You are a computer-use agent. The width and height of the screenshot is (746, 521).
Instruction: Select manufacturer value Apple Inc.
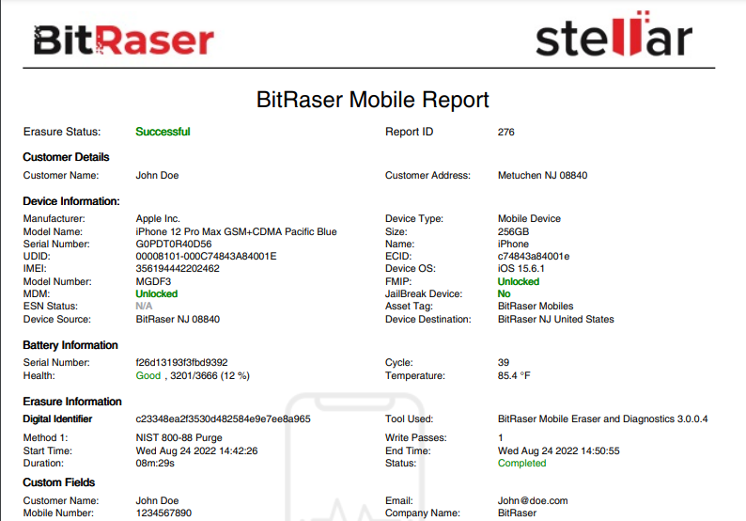tap(158, 218)
